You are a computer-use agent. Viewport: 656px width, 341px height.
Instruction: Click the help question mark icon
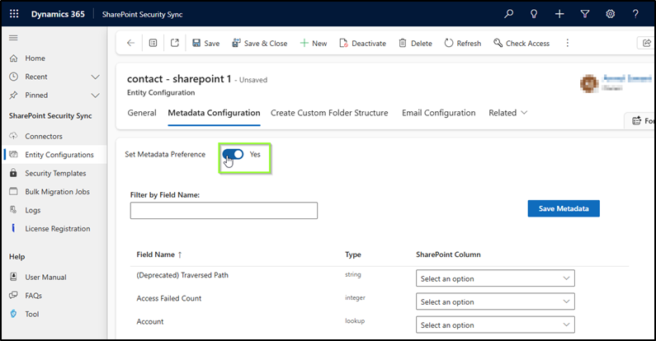click(635, 14)
